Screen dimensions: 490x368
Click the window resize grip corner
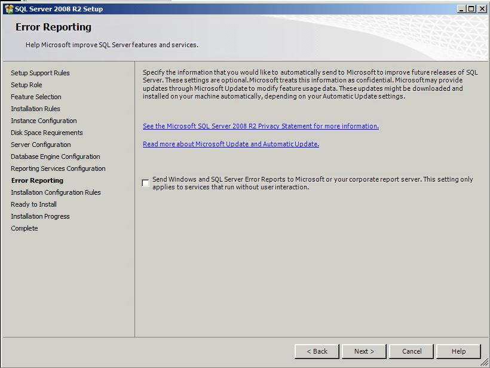click(485, 362)
